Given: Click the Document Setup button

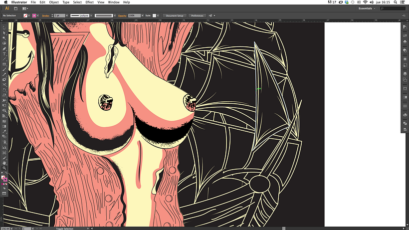Looking at the screenshot, I should (175, 15).
